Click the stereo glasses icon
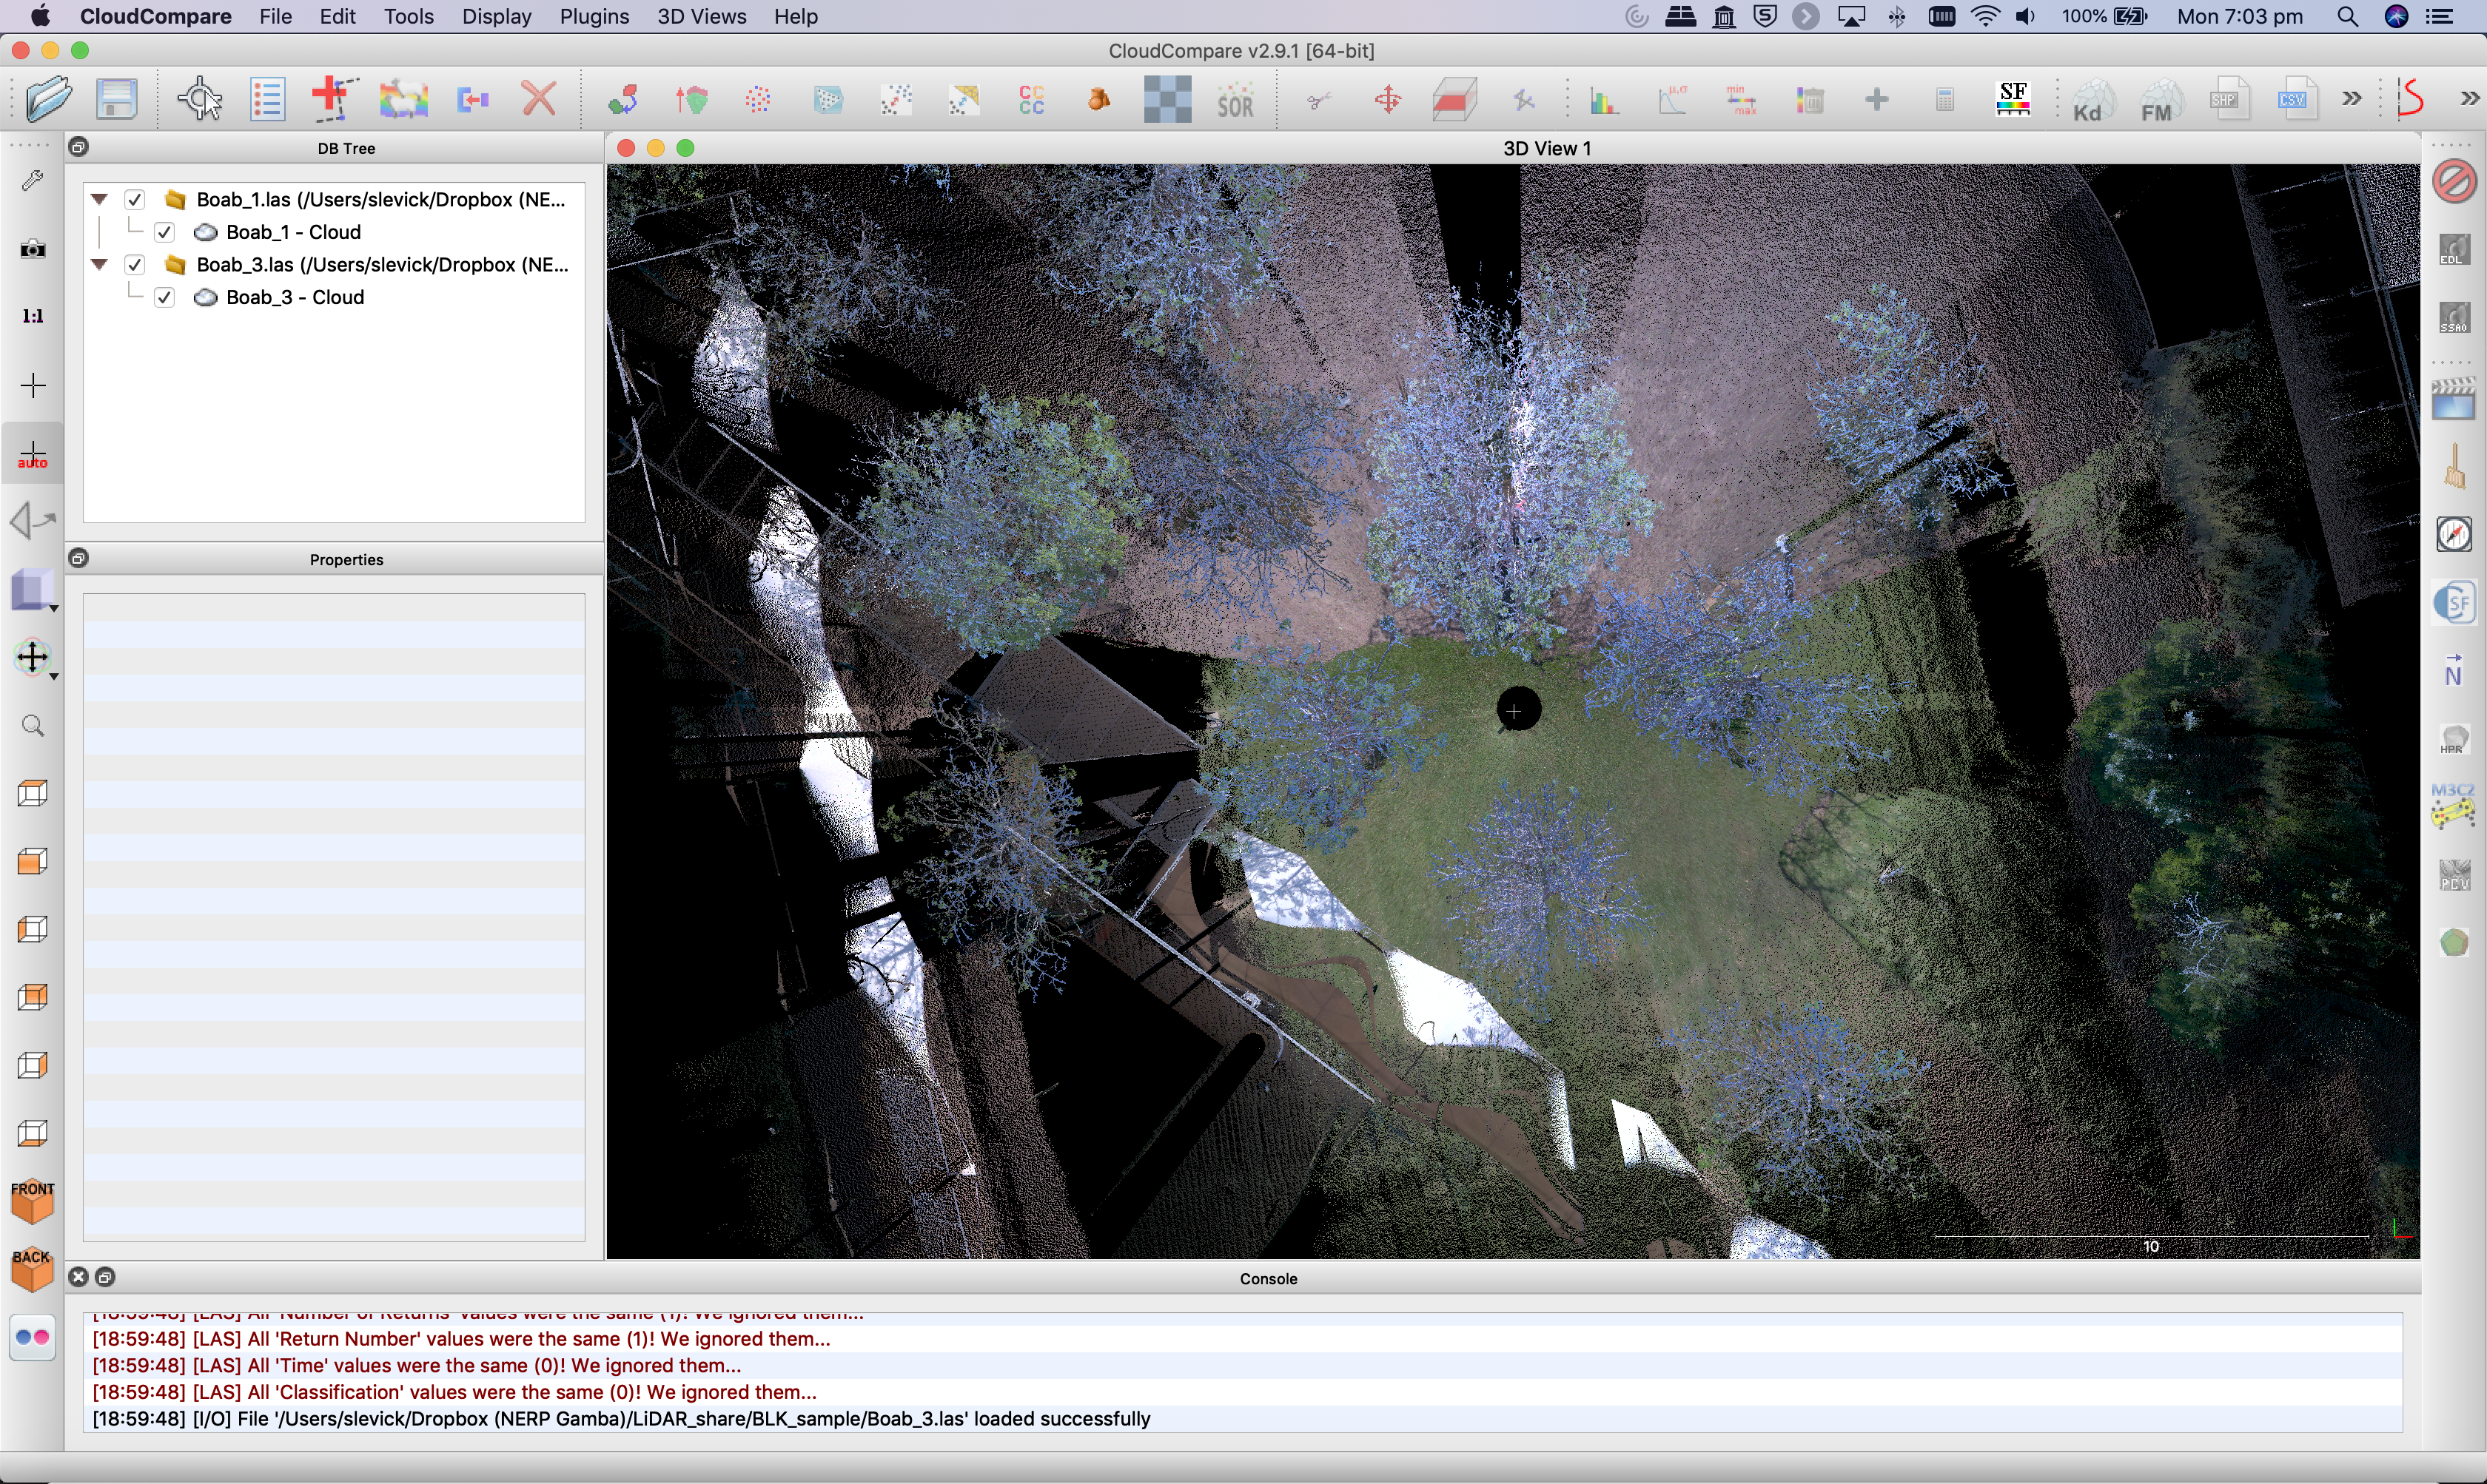This screenshot has width=2487, height=1484. [x=33, y=1337]
